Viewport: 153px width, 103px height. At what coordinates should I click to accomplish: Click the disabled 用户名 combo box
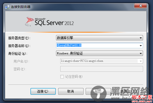coord(102,61)
